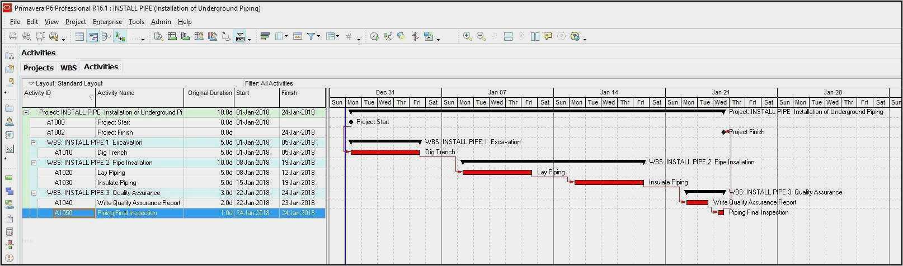Open the Page Setup toolbar icon
Viewport: 903px width, 266px height.
click(40, 36)
